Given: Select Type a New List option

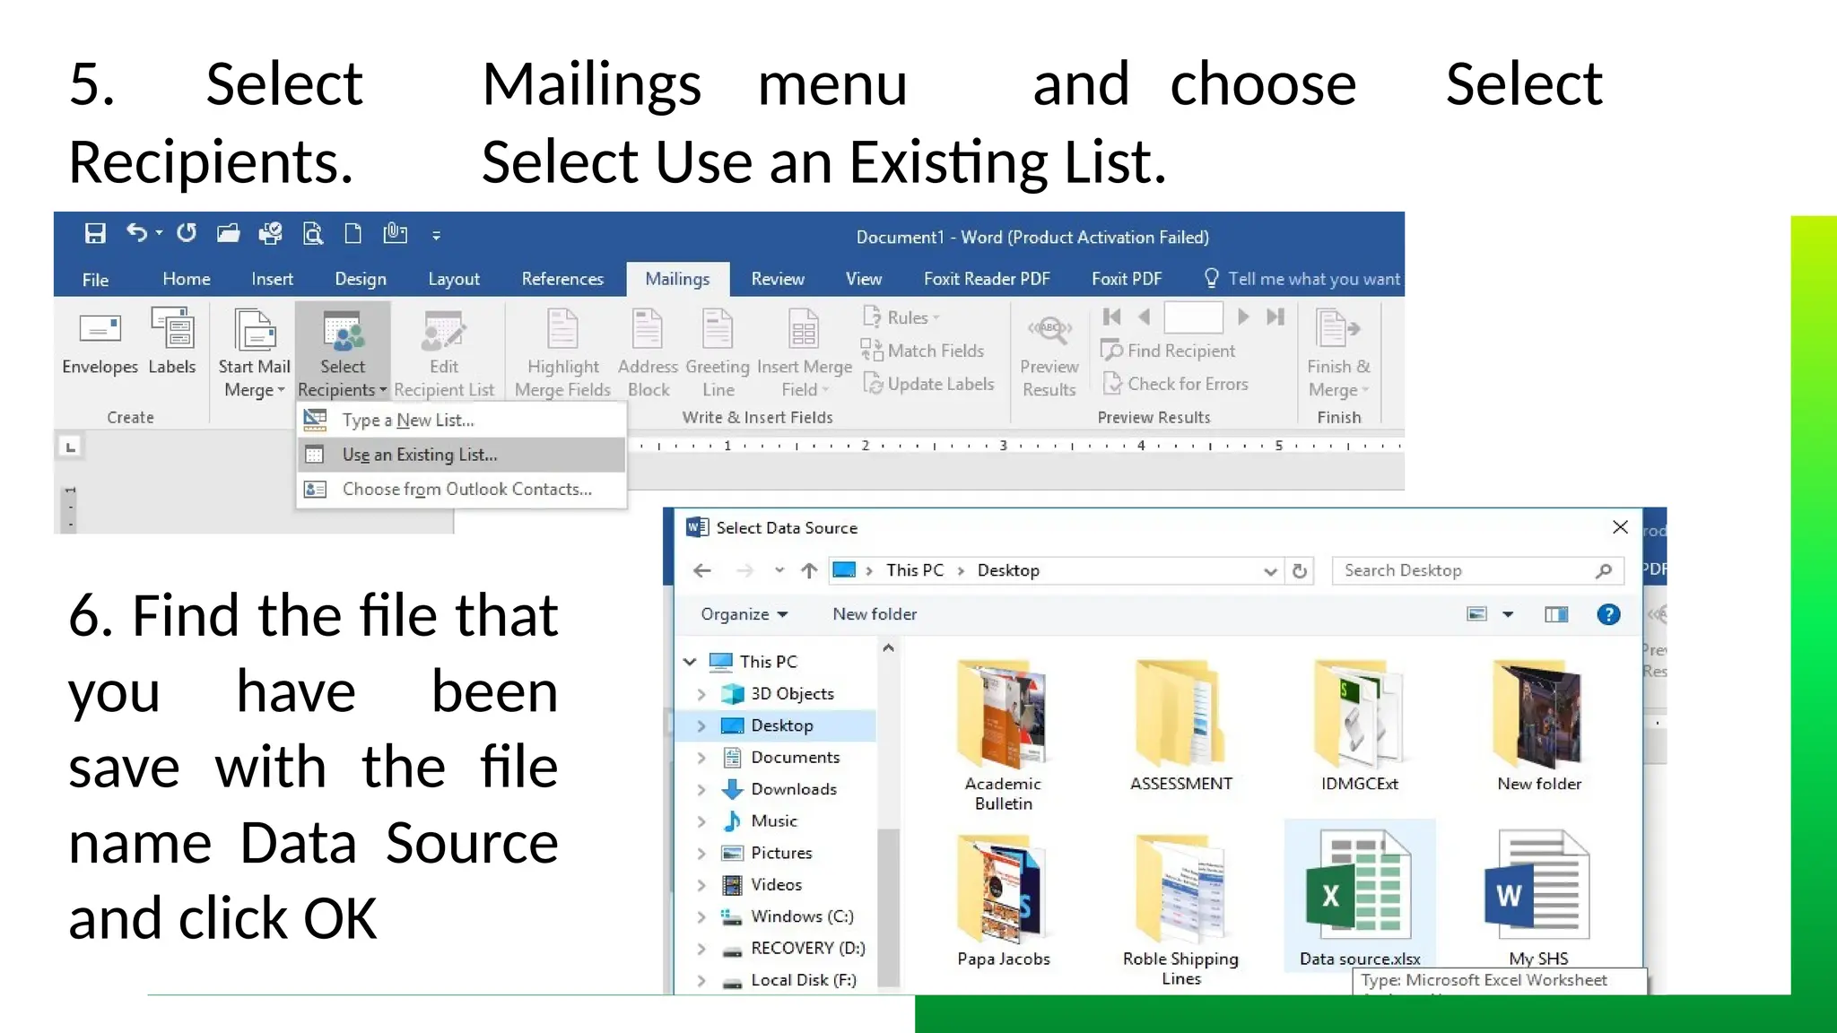Looking at the screenshot, I should click(408, 420).
